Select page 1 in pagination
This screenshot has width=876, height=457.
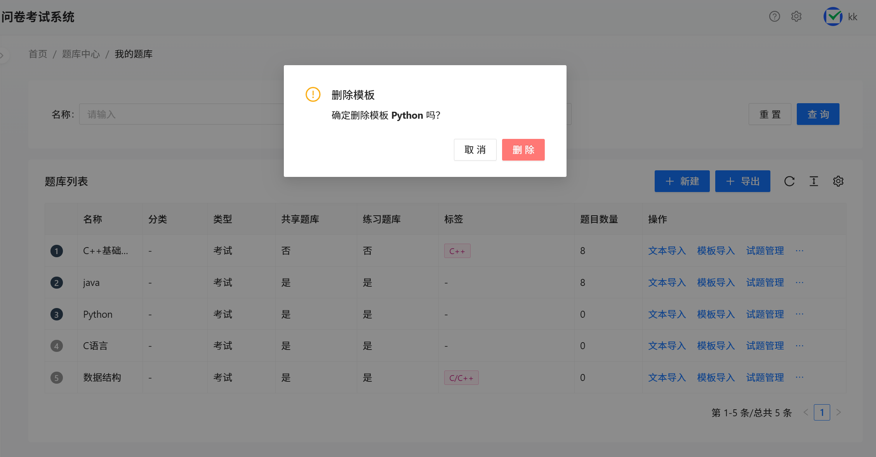coord(822,412)
